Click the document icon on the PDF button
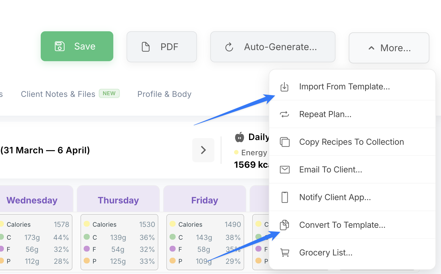The image size is (441, 274). tap(146, 47)
